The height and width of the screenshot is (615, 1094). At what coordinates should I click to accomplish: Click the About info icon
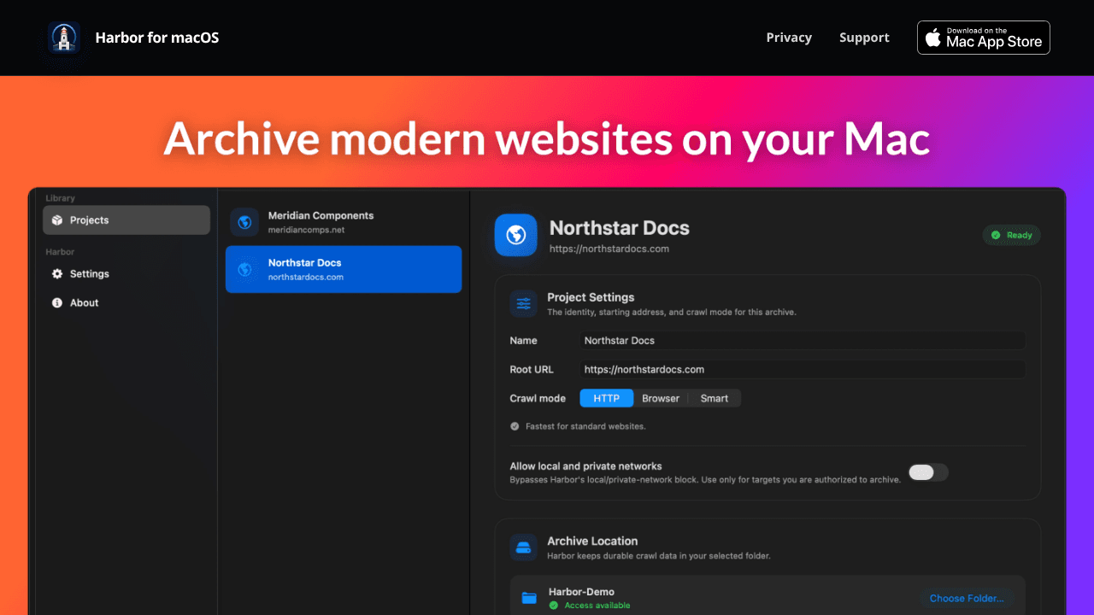tap(57, 302)
